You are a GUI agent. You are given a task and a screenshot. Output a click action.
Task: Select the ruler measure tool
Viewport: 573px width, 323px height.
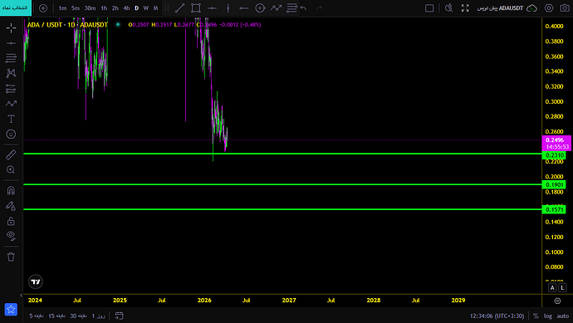coord(11,154)
